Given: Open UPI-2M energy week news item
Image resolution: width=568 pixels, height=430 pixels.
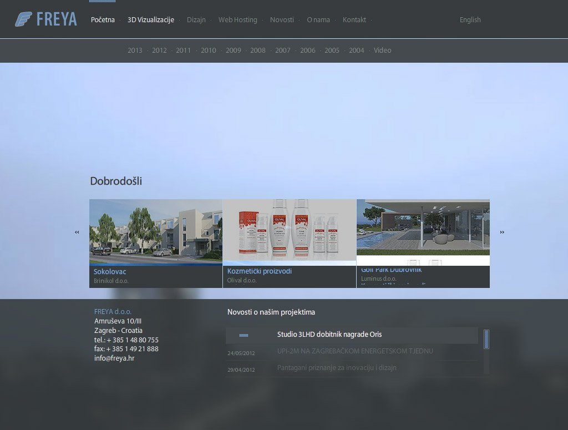Looking at the screenshot, I should [355, 351].
